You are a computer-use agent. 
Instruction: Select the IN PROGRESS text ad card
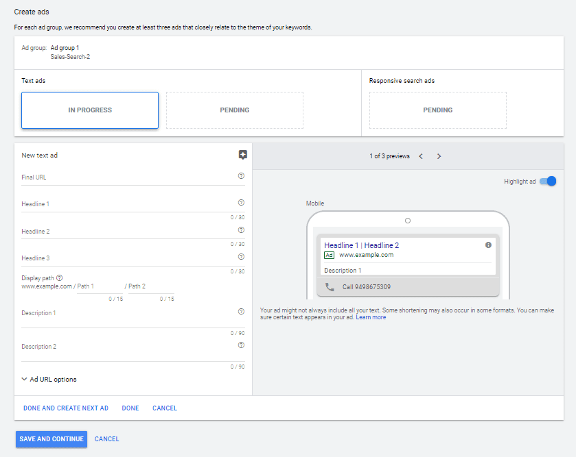point(90,110)
